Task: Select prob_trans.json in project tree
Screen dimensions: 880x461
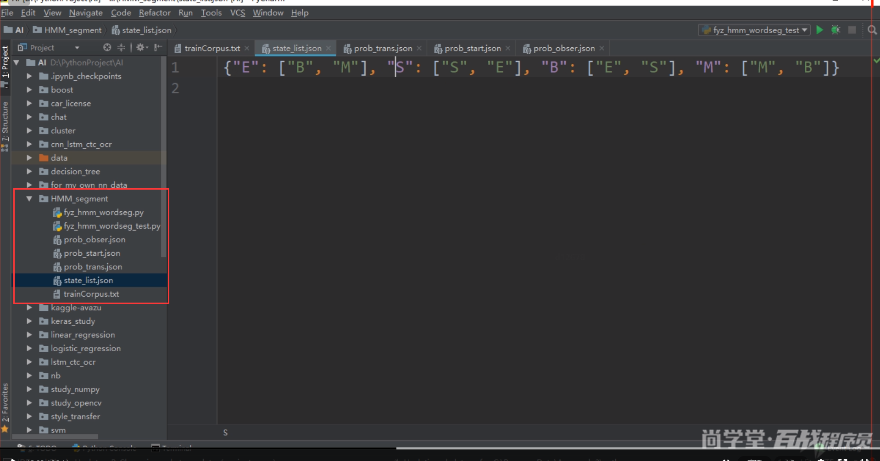Action: tap(88, 267)
